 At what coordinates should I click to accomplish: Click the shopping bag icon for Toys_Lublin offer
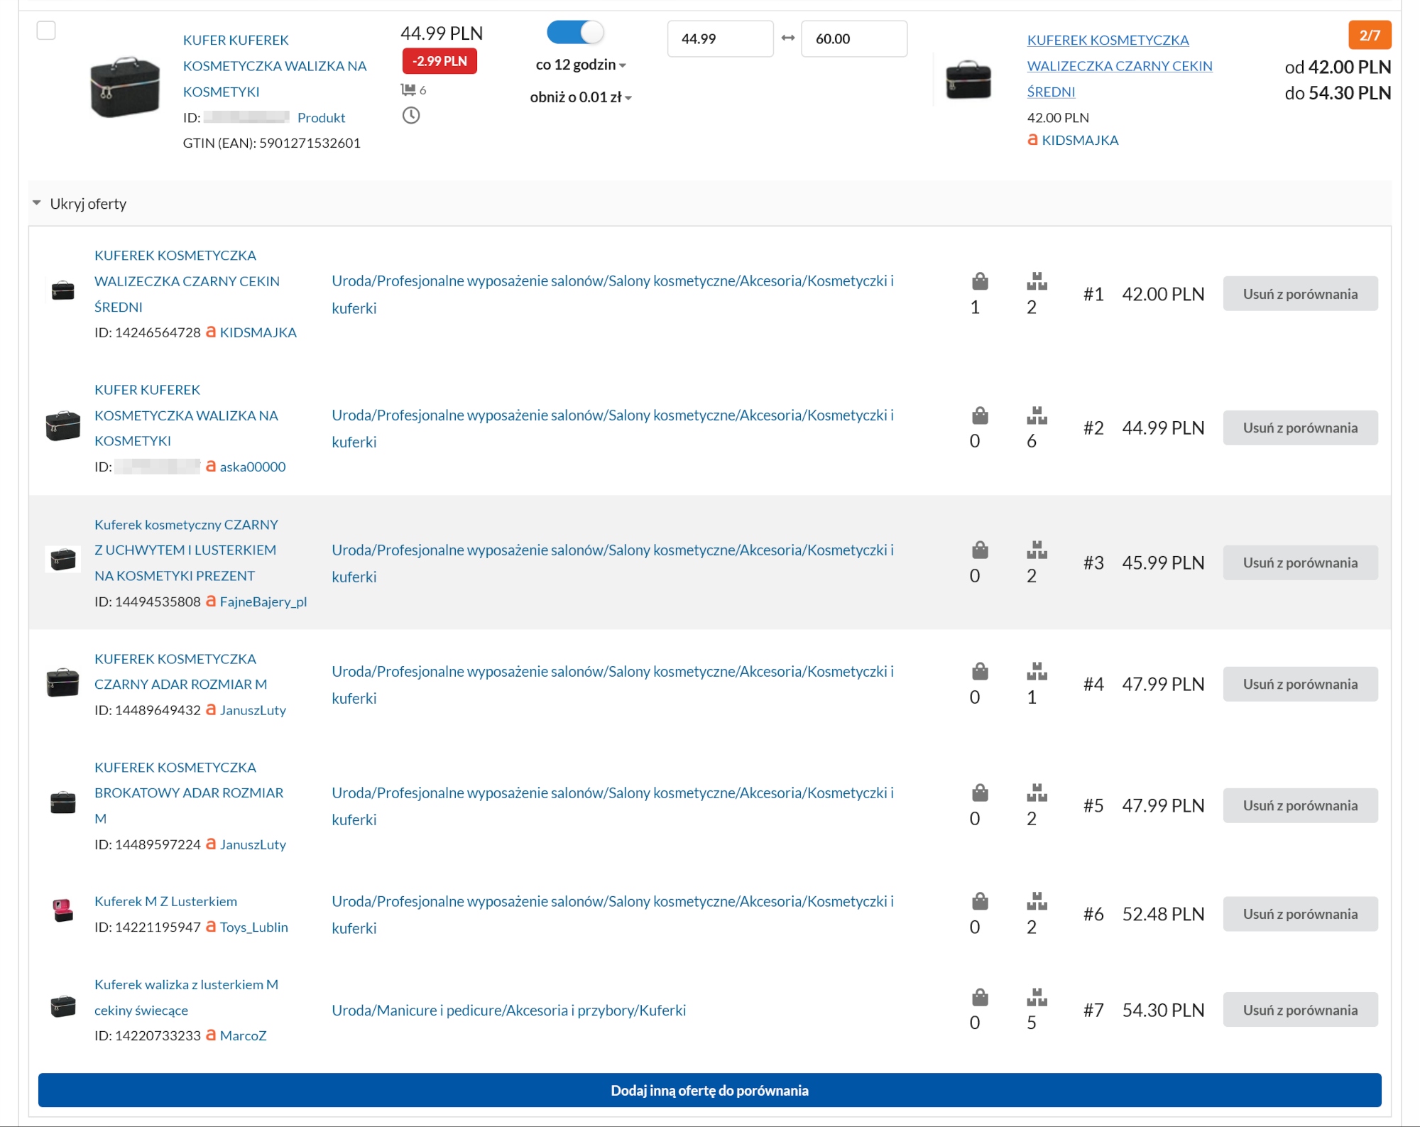tap(980, 902)
